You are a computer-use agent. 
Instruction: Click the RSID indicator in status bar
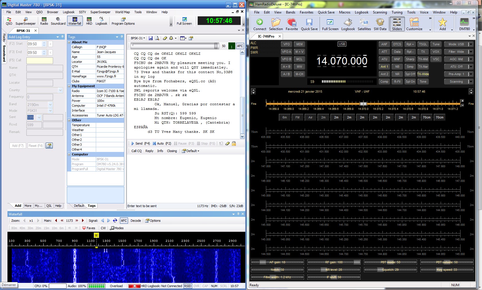[x=188, y=286]
